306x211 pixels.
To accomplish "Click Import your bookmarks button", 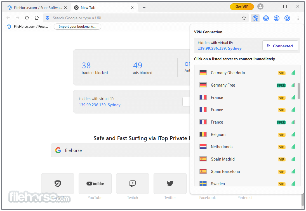I will (77, 27).
